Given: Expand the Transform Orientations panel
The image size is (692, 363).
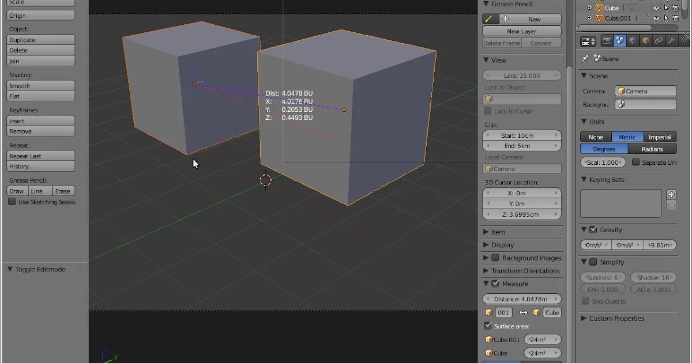Looking at the screenshot, I should point(486,271).
